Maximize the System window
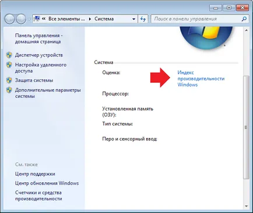 tap(229, 8)
